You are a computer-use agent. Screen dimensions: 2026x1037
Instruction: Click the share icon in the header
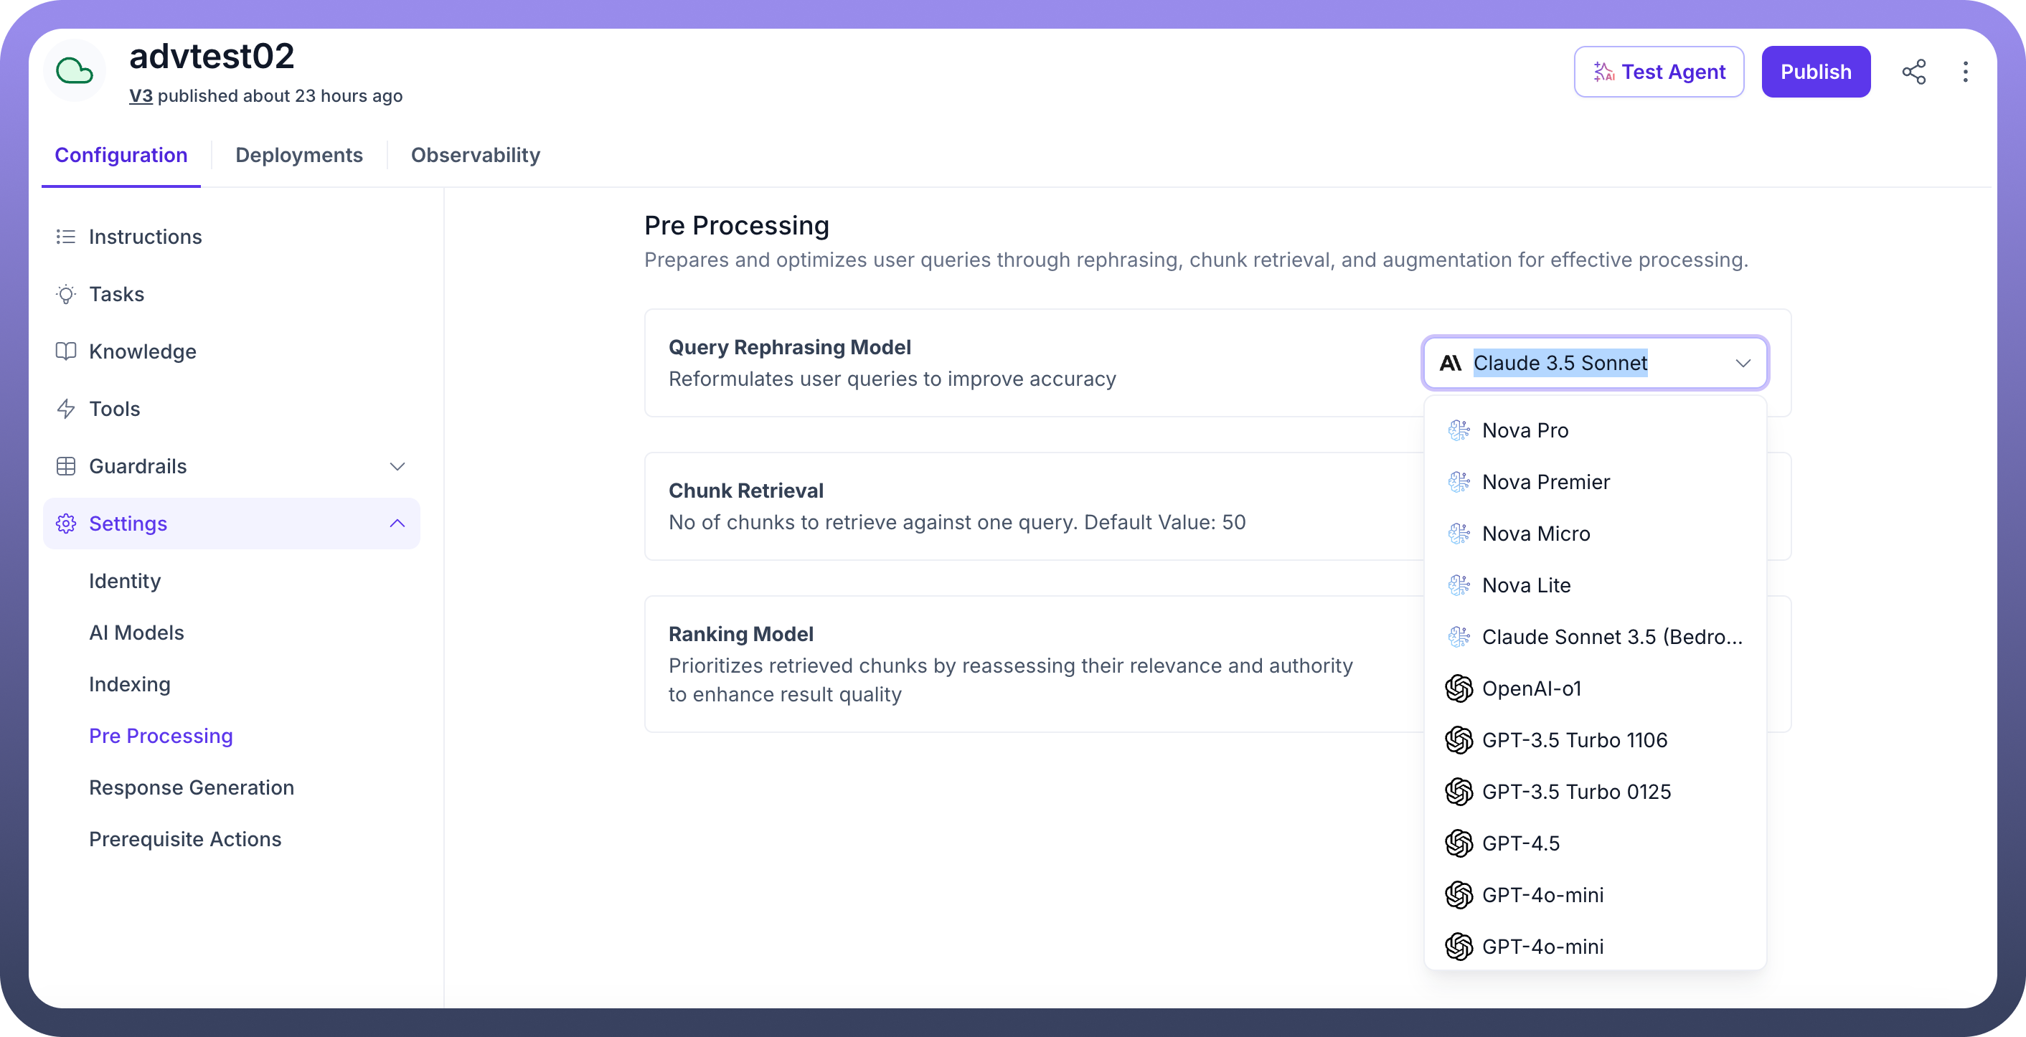click(1913, 72)
